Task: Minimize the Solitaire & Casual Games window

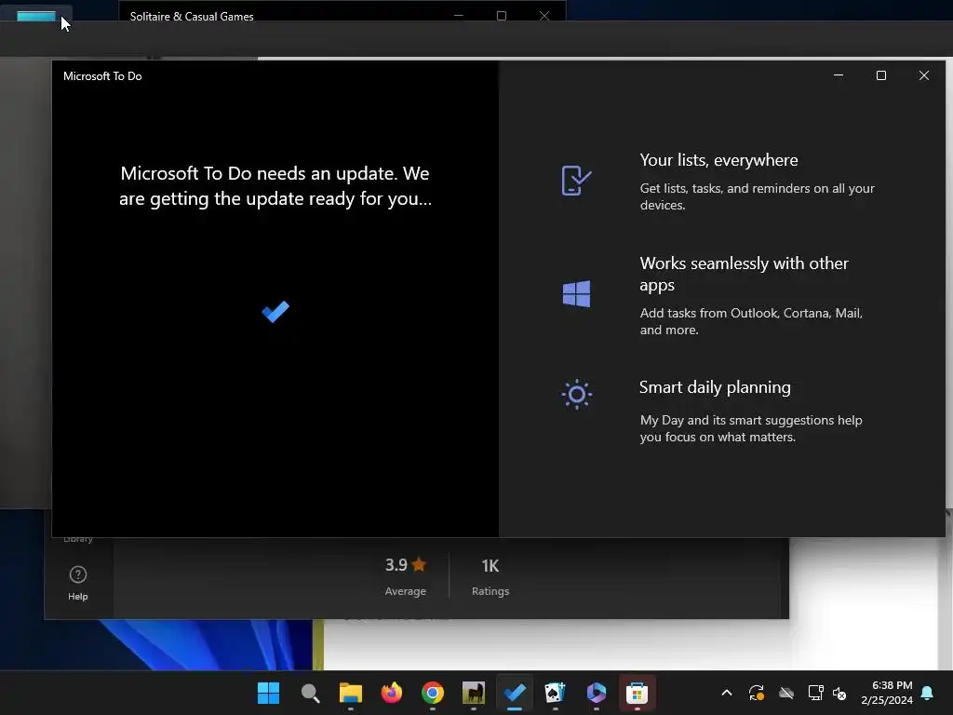Action: click(x=459, y=16)
